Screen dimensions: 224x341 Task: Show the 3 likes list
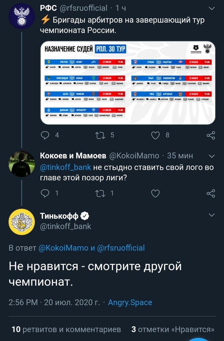(173, 329)
